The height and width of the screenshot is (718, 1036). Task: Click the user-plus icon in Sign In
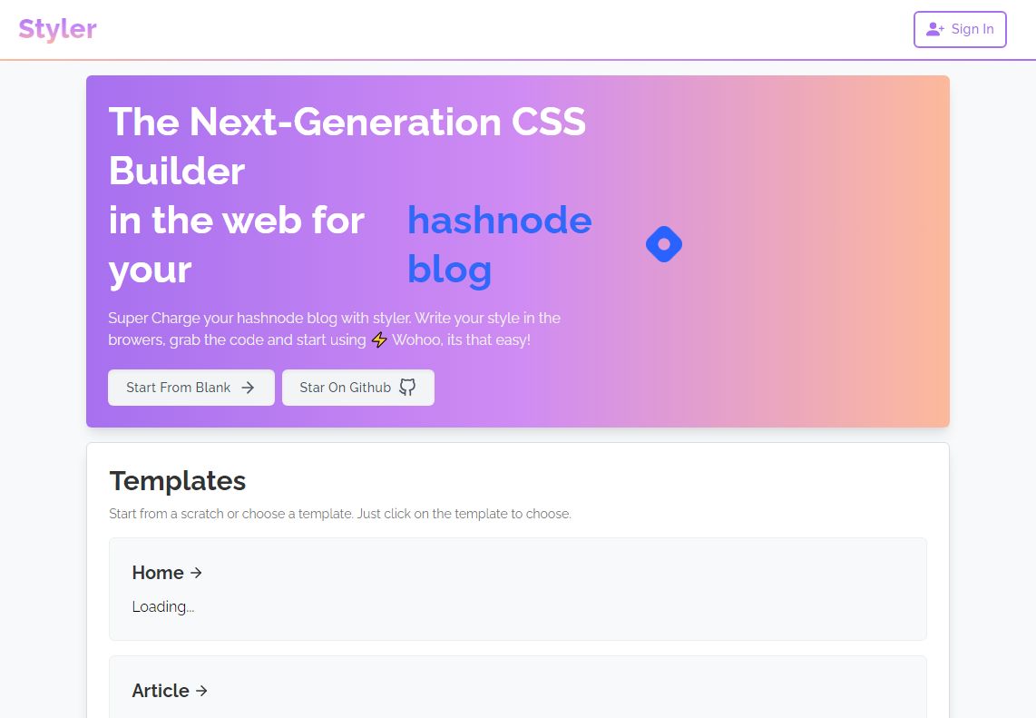tap(934, 29)
